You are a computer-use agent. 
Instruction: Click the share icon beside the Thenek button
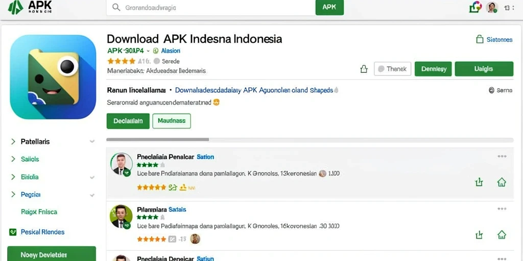pos(364,69)
